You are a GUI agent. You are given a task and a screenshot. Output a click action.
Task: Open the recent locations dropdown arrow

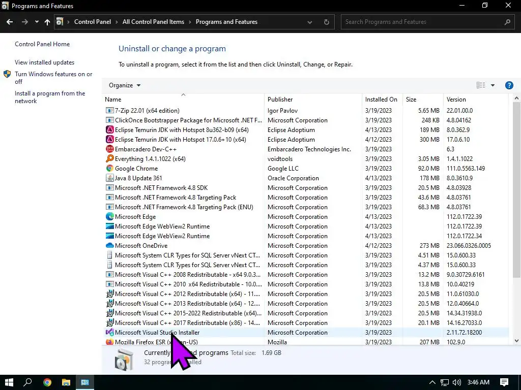[x=37, y=22]
